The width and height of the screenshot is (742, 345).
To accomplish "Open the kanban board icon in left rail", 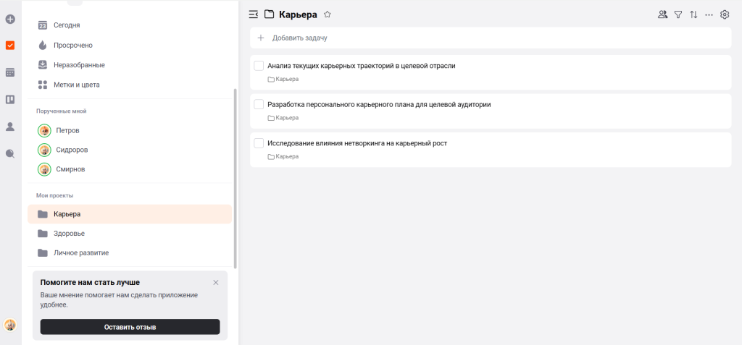I will 10,100.
